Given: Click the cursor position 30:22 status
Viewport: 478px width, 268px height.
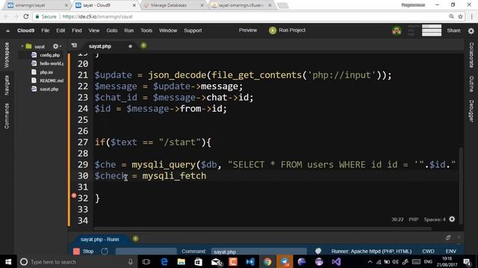Looking at the screenshot, I should click(397, 220).
